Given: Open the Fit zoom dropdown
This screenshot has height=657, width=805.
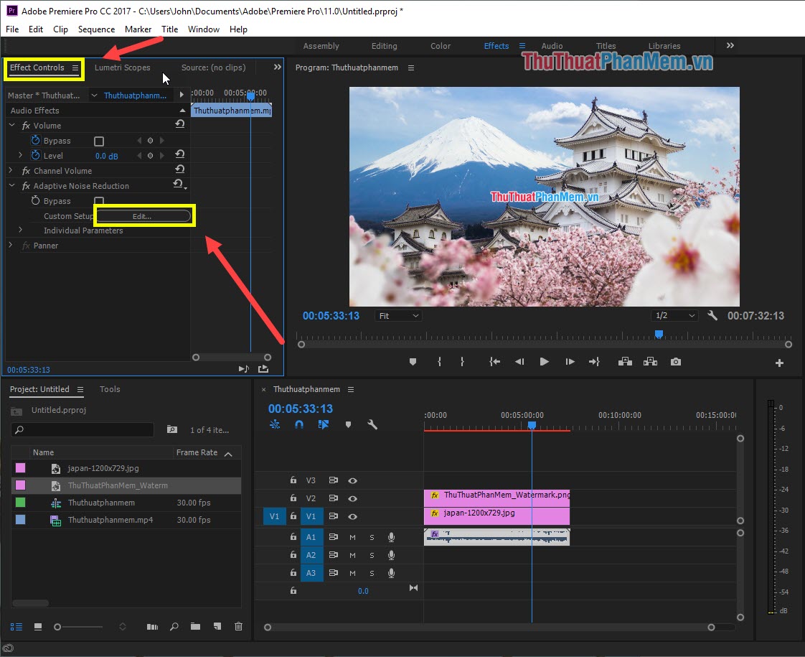Looking at the screenshot, I should tap(398, 314).
